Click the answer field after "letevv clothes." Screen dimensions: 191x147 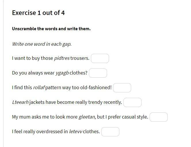pyautogui.click(x=110, y=132)
